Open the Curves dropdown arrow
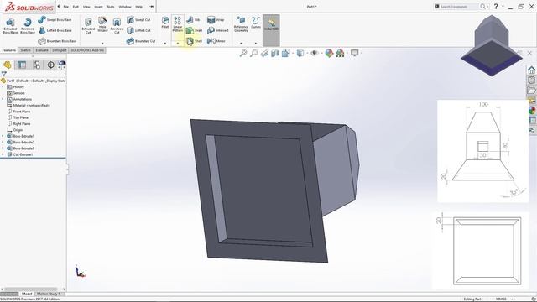This screenshot has width=537, height=302. tap(255, 43)
